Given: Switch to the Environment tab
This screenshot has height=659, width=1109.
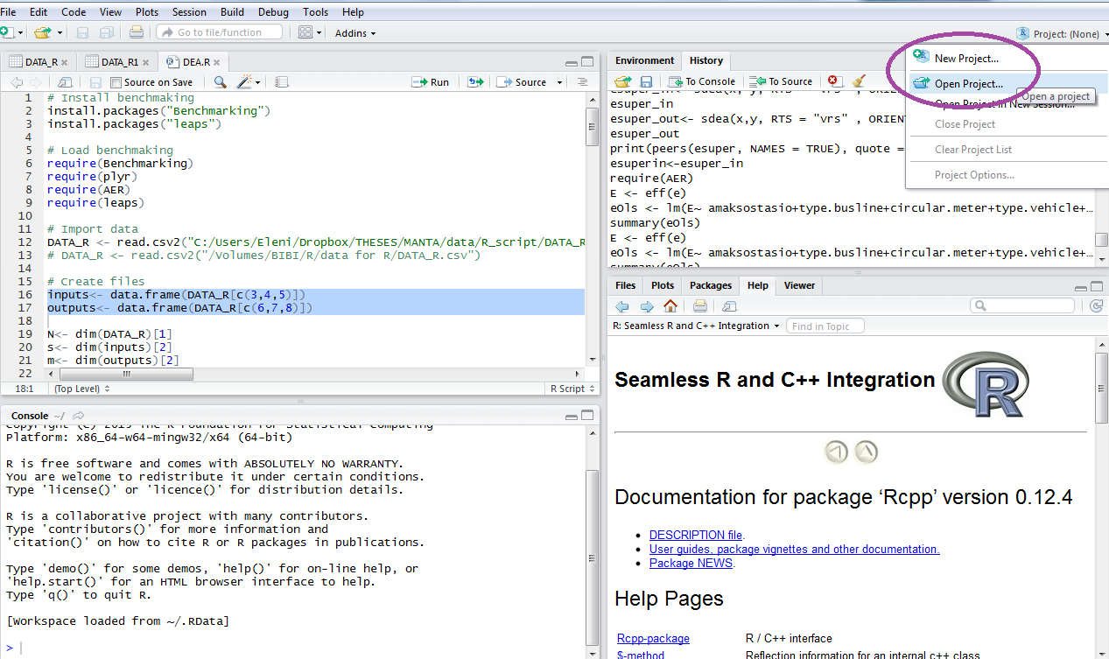Looking at the screenshot, I should 644,60.
